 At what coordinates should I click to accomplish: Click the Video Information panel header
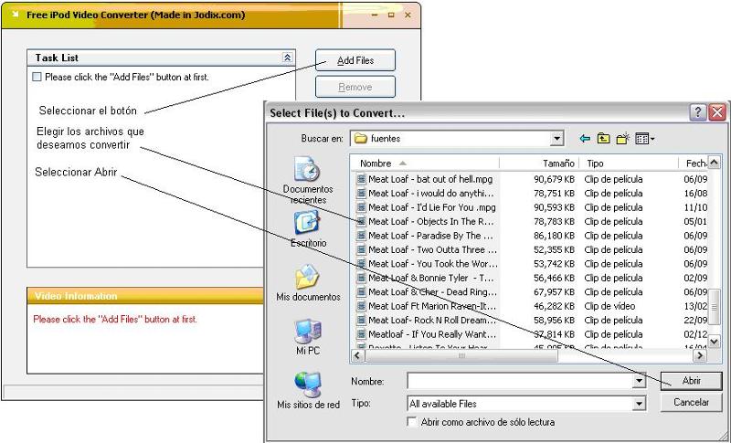coord(145,296)
